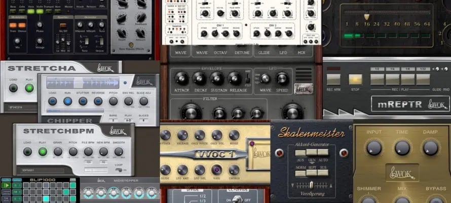This screenshot has height=203, width=451.
Task: Turn off the Trem modulation button
Action: pyautogui.click(x=13, y=25)
